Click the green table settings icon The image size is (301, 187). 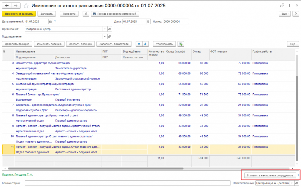click(181, 44)
